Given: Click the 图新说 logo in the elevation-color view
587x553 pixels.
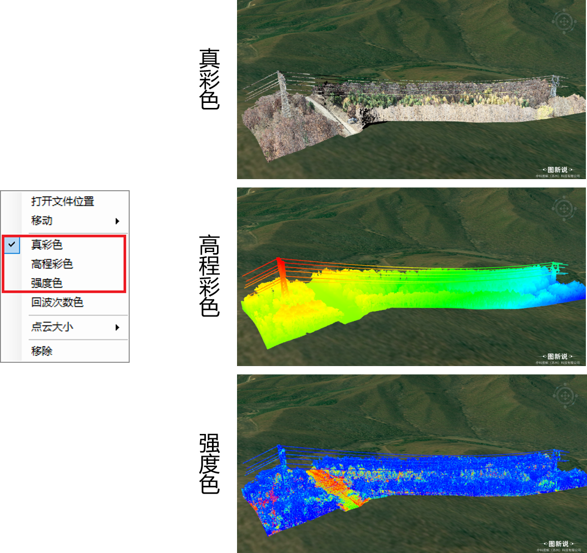Looking at the screenshot, I should [558, 356].
